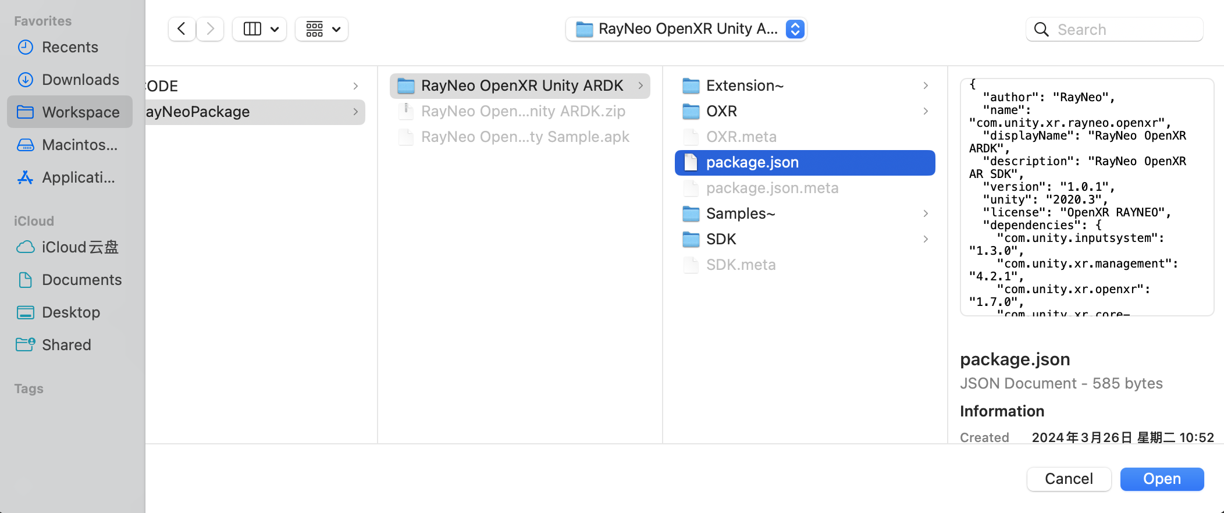Image resolution: width=1224 pixels, height=513 pixels.
Task: Click the dimmed OXR.meta file
Action: (x=805, y=137)
